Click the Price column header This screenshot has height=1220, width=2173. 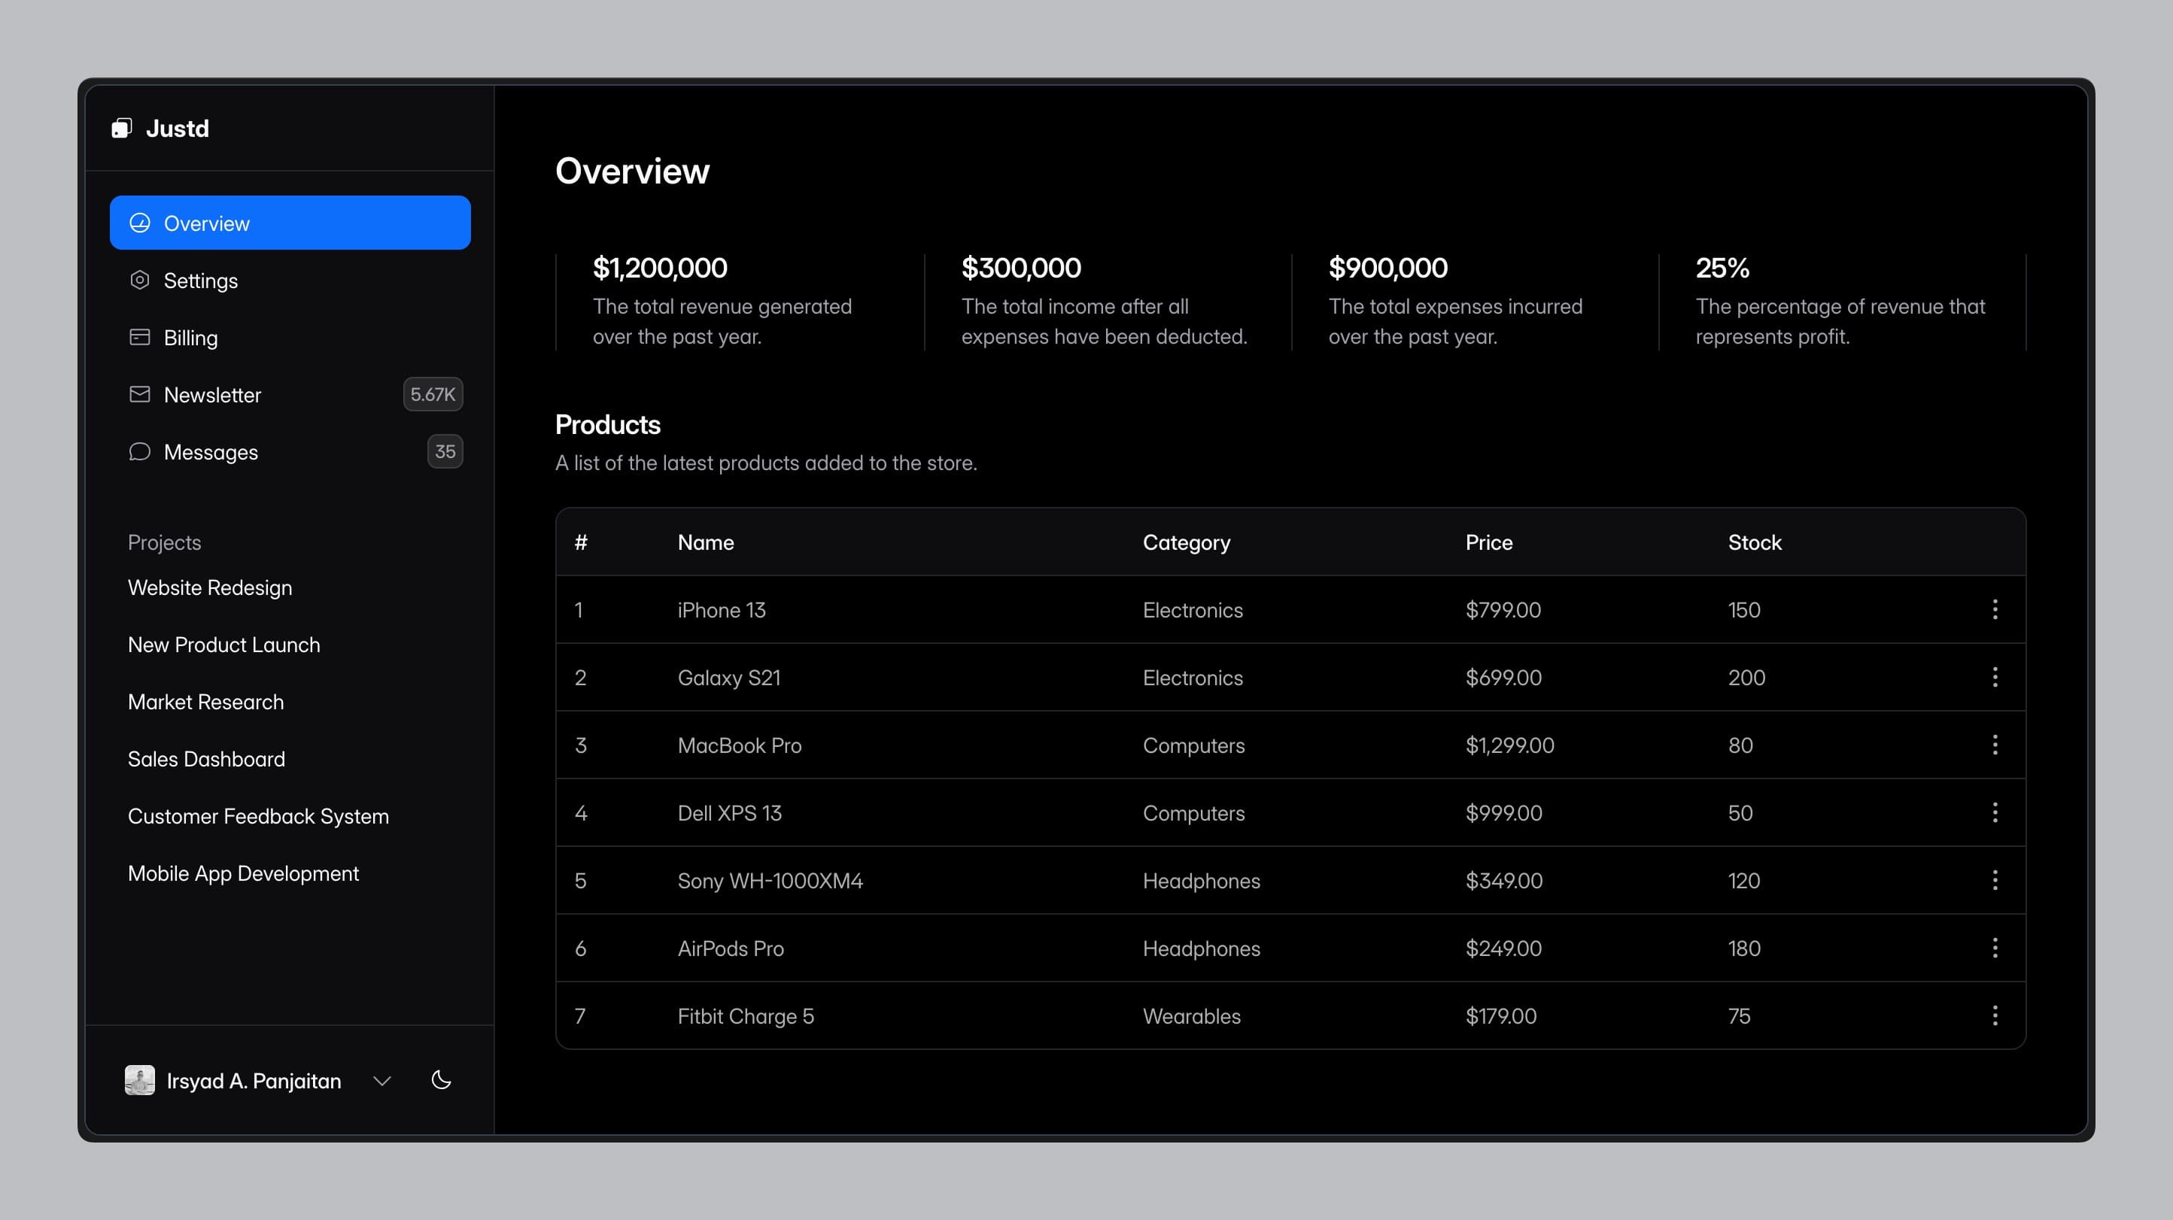pos(1488,542)
